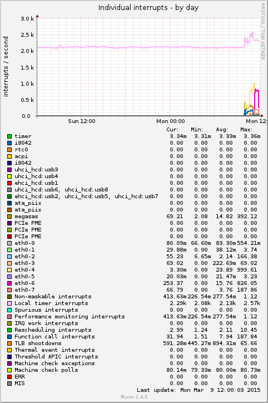The width and height of the screenshot is (268, 403).
Task: Select the yellow acpi legend swatch
Action: coord(9,156)
